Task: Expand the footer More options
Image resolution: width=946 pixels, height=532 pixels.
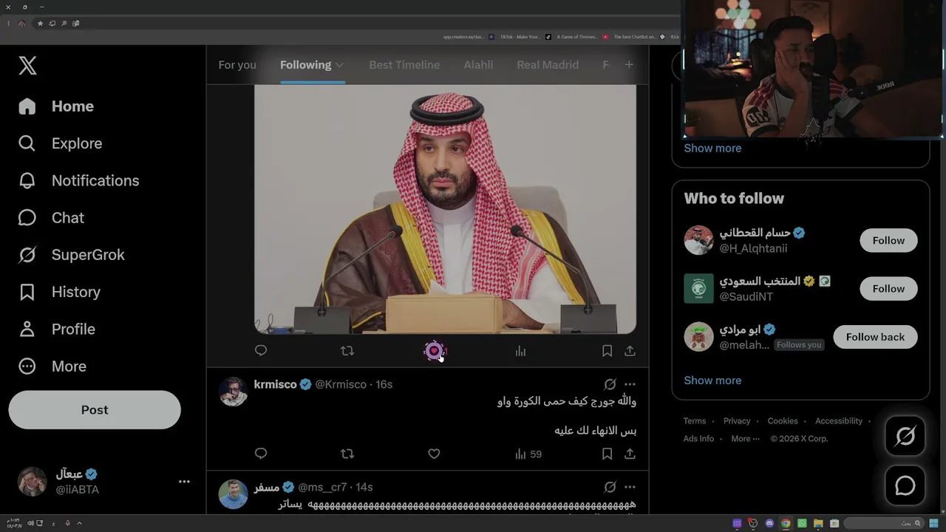Action: (745, 439)
